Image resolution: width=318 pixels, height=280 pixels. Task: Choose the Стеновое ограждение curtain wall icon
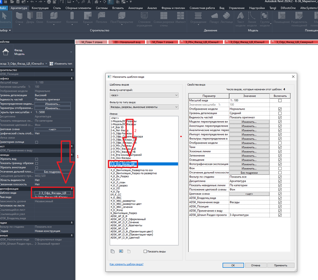tap(144, 16)
